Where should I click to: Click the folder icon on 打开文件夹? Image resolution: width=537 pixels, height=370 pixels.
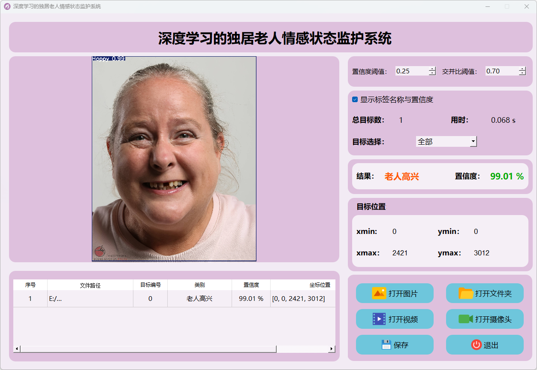coord(466,294)
